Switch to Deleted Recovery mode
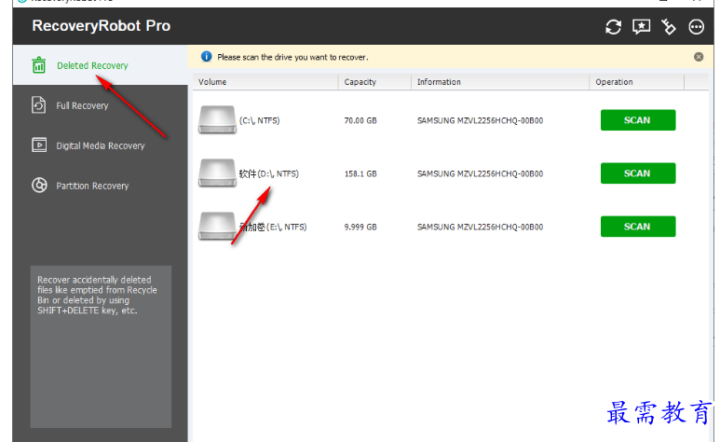Image resolution: width=720 pixels, height=442 pixels. (x=100, y=65)
